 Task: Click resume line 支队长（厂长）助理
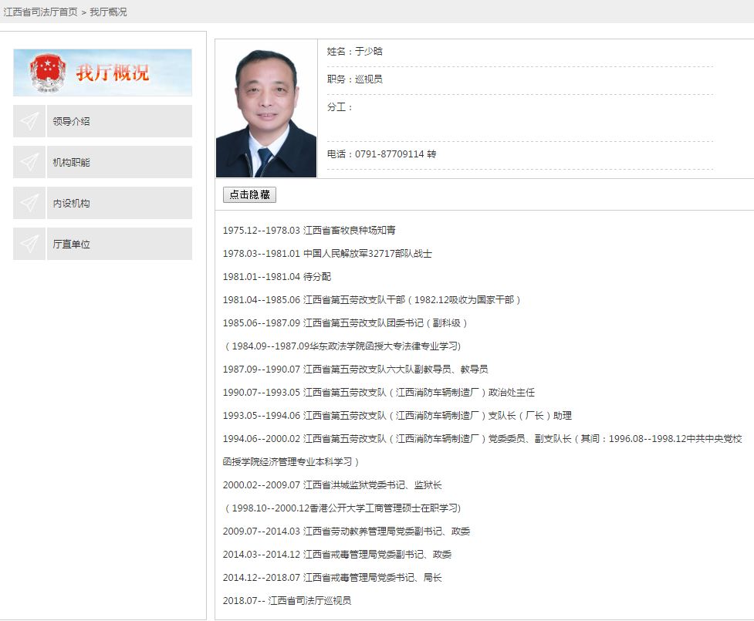coord(397,415)
